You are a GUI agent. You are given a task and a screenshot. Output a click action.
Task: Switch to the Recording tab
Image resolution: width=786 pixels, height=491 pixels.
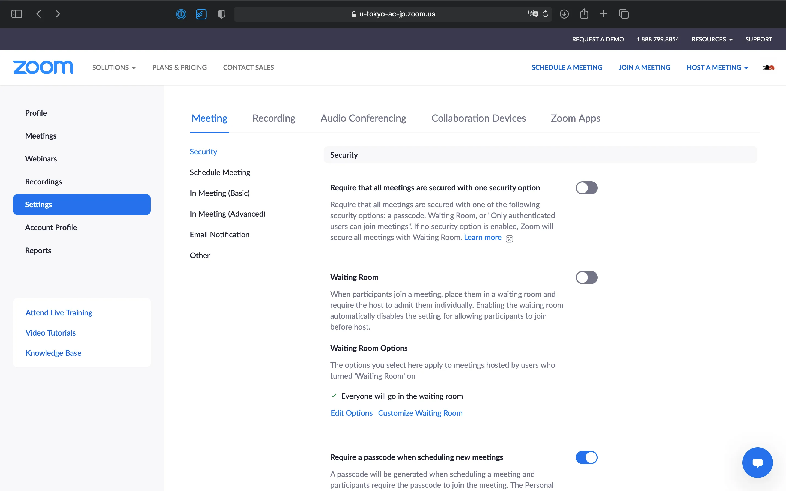274,118
